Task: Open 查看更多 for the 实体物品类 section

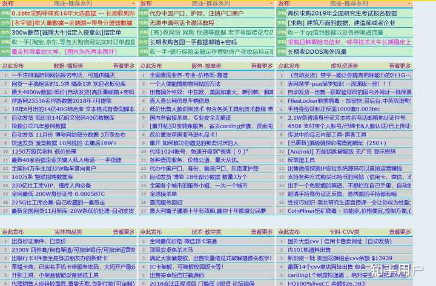Action: [124, 232]
